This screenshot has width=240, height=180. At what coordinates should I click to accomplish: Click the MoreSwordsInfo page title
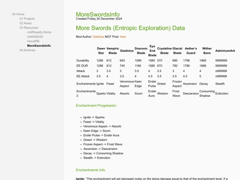point(98,14)
